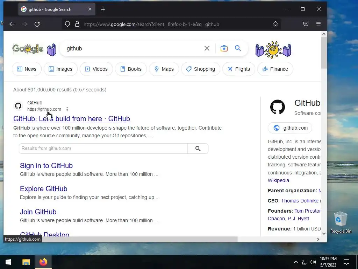Viewport: 358px width, 269px height.
Task: Open a new browser tab
Action: click(x=103, y=9)
